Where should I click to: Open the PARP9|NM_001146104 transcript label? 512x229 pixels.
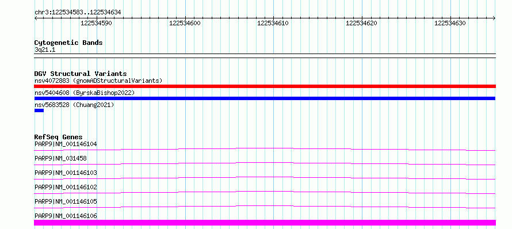(x=66, y=144)
